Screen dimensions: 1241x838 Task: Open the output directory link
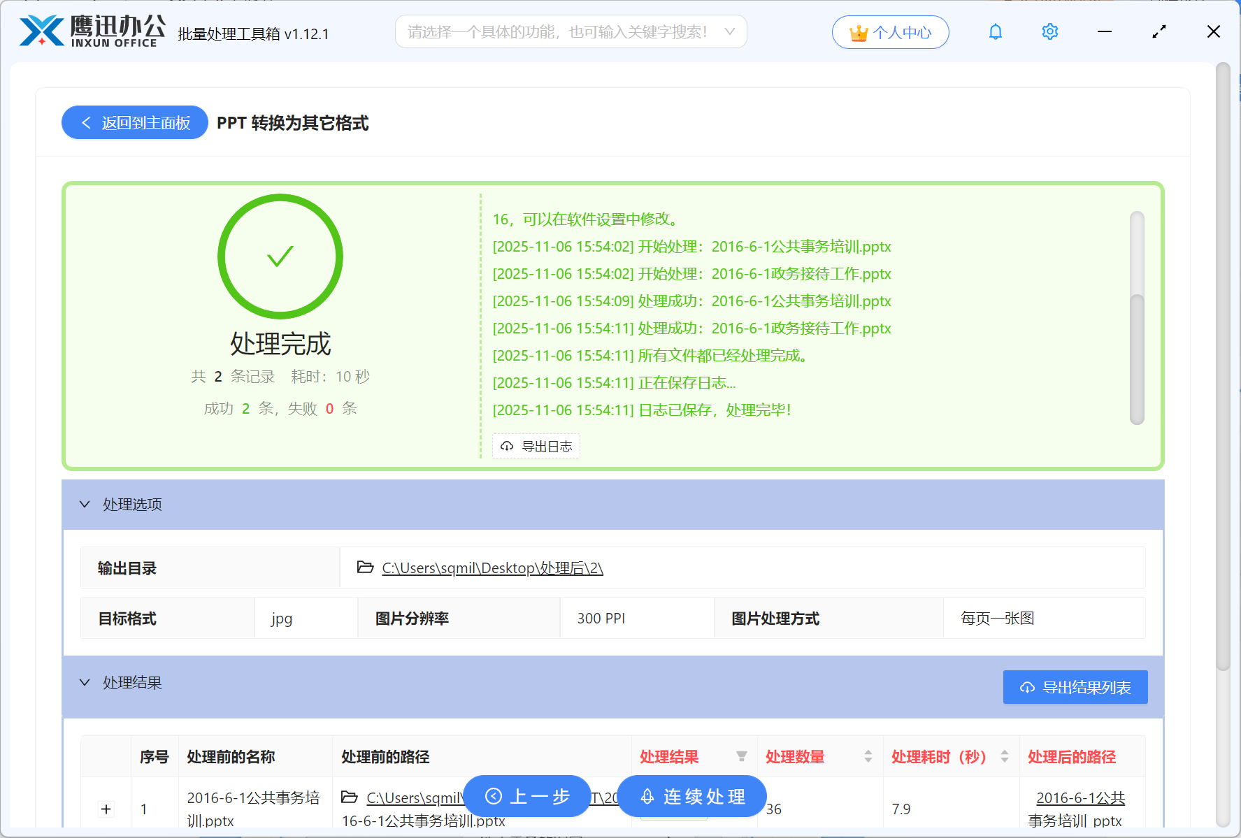pyautogui.click(x=492, y=568)
